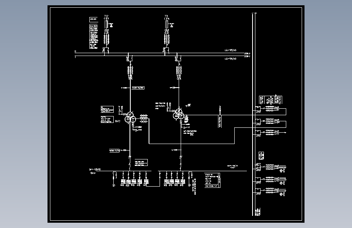Click the upper note box left of the left transformer
The width and height of the screenshot is (352, 228).
coord(107,109)
